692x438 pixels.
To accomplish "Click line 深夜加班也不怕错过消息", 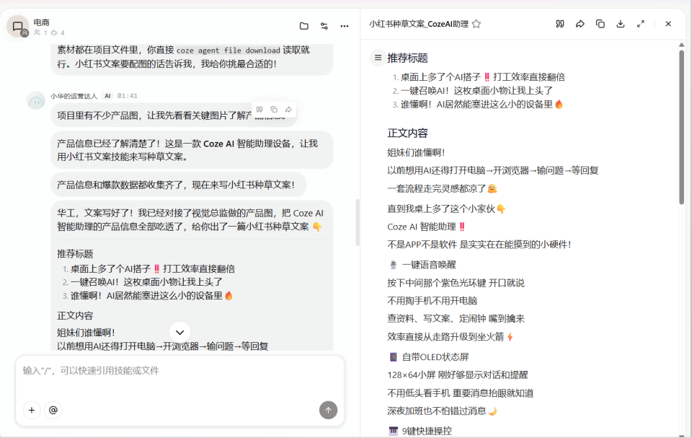I will click(442, 411).
